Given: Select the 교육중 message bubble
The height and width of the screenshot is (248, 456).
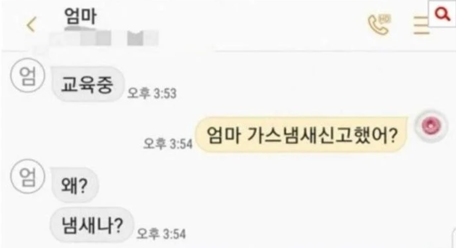Looking at the screenshot, I should [x=88, y=84].
